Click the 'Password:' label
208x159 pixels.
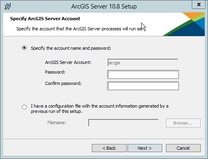pos(55,72)
